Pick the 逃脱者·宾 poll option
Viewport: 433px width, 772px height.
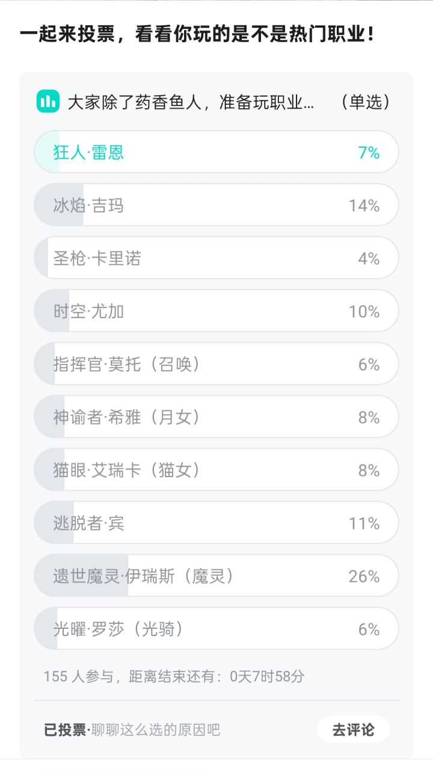pyautogui.click(x=216, y=523)
